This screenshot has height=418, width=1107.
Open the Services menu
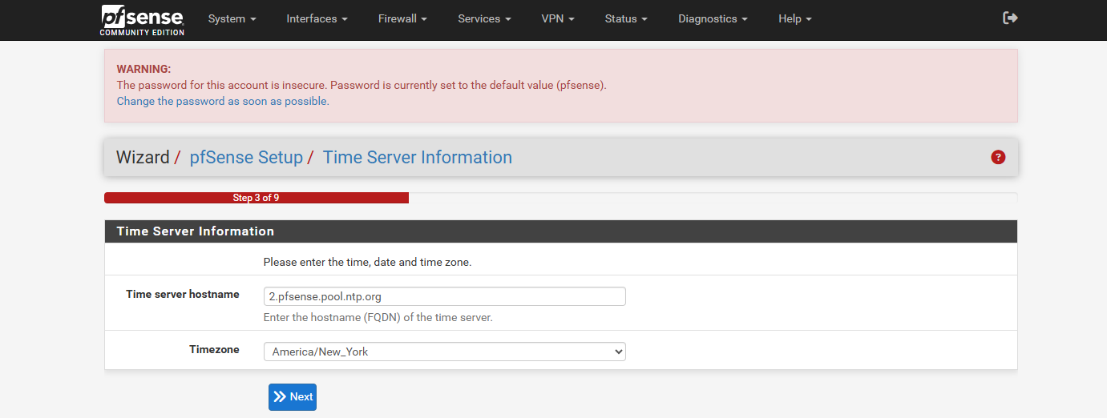[x=484, y=18]
